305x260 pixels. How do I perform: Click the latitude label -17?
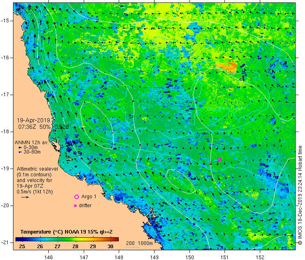click(4, 95)
